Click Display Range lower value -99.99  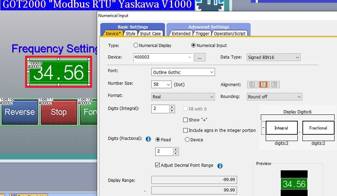pos(194,180)
